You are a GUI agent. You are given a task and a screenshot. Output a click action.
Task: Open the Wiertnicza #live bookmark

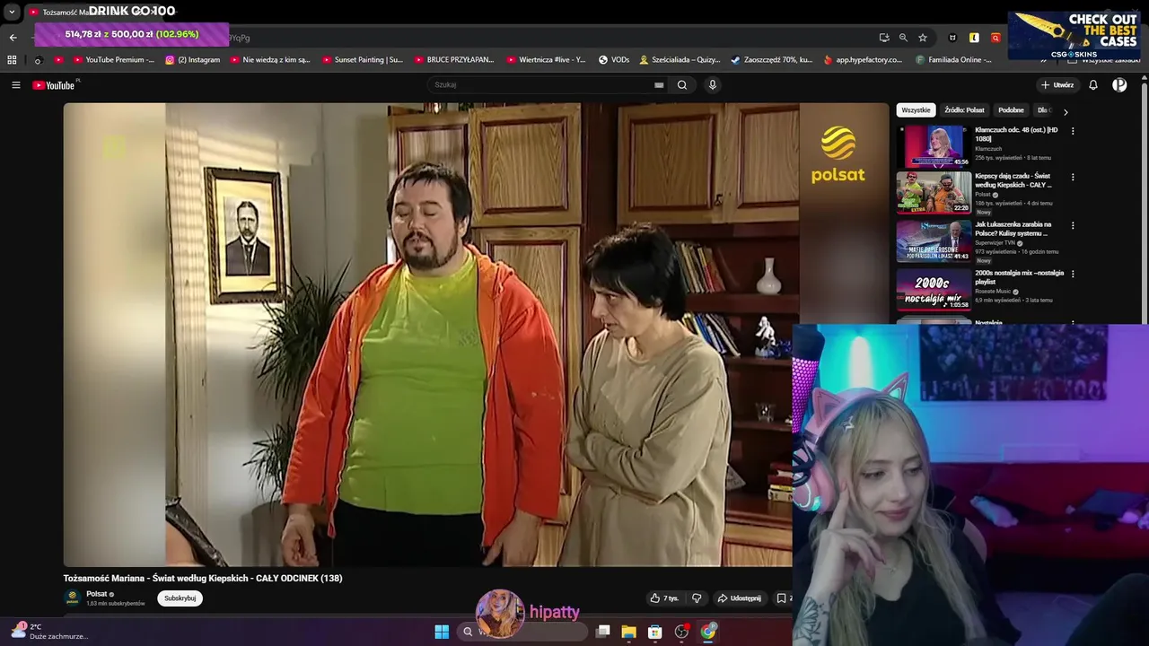[547, 60]
